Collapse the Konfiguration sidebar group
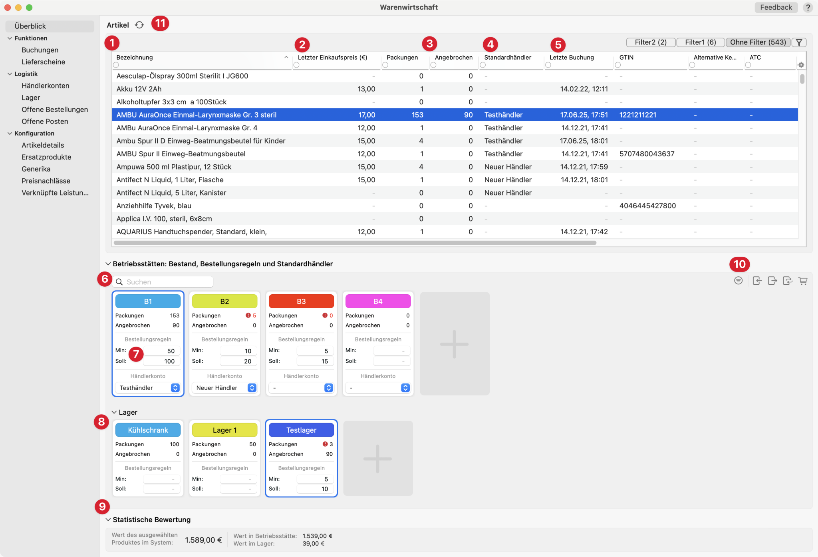This screenshot has height=557, width=818. [x=10, y=134]
